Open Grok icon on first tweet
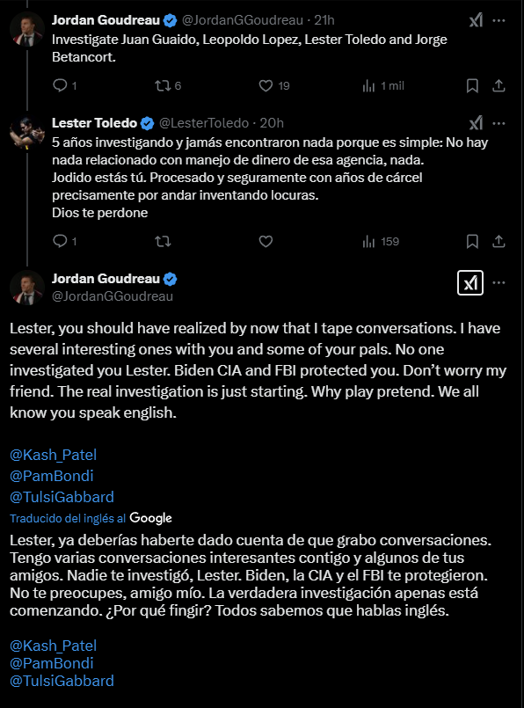The width and height of the screenshot is (524, 708). point(476,20)
